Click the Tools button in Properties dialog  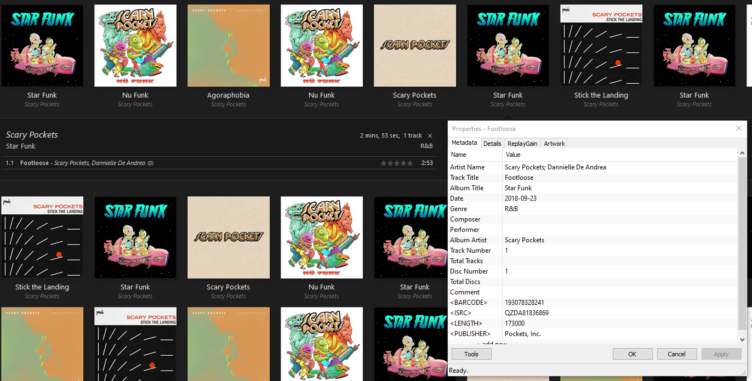click(x=471, y=354)
